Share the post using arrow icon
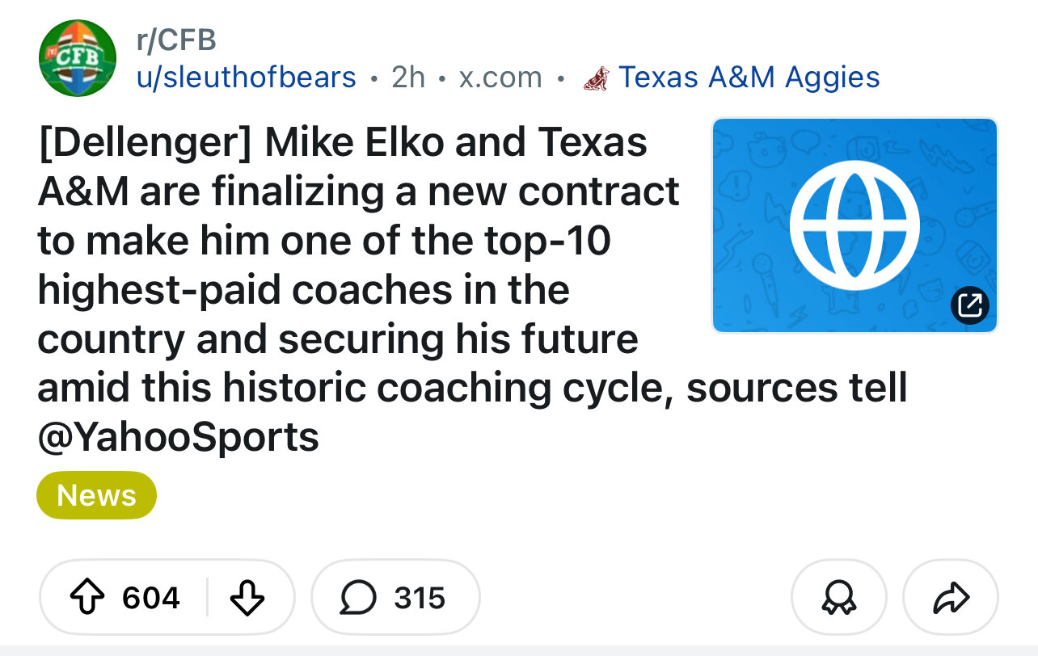The width and height of the screenshot is (1038, 656). click(x=951, y=598)
